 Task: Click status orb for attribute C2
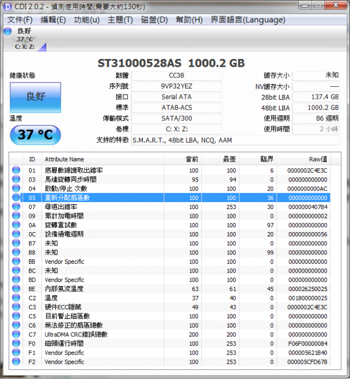tap(16, 298)
